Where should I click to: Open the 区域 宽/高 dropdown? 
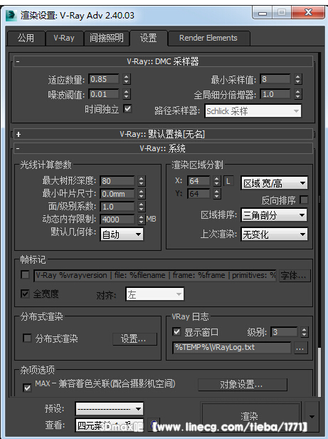(274, 183)
